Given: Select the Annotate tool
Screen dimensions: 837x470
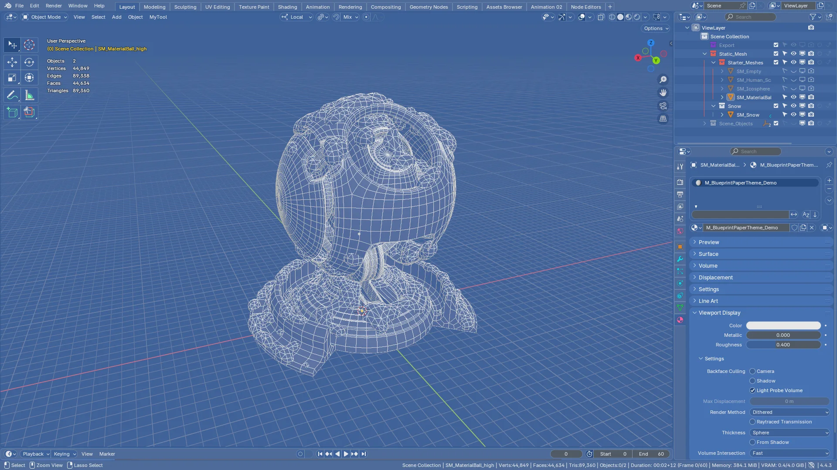Looking at the screenshot, I should point(12,95).
